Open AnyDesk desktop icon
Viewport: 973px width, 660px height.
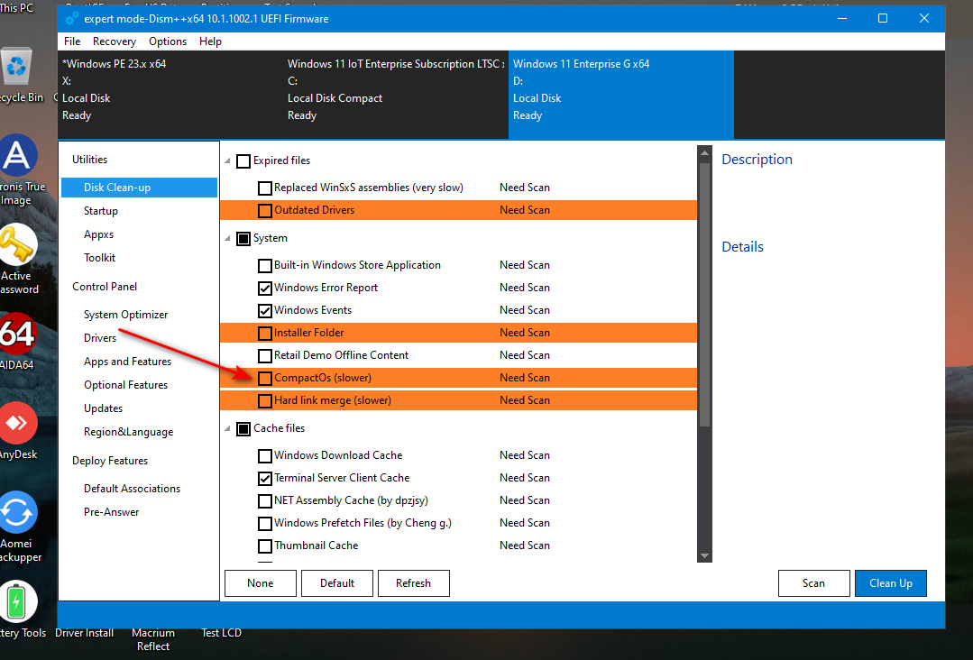tap(17, 423)
